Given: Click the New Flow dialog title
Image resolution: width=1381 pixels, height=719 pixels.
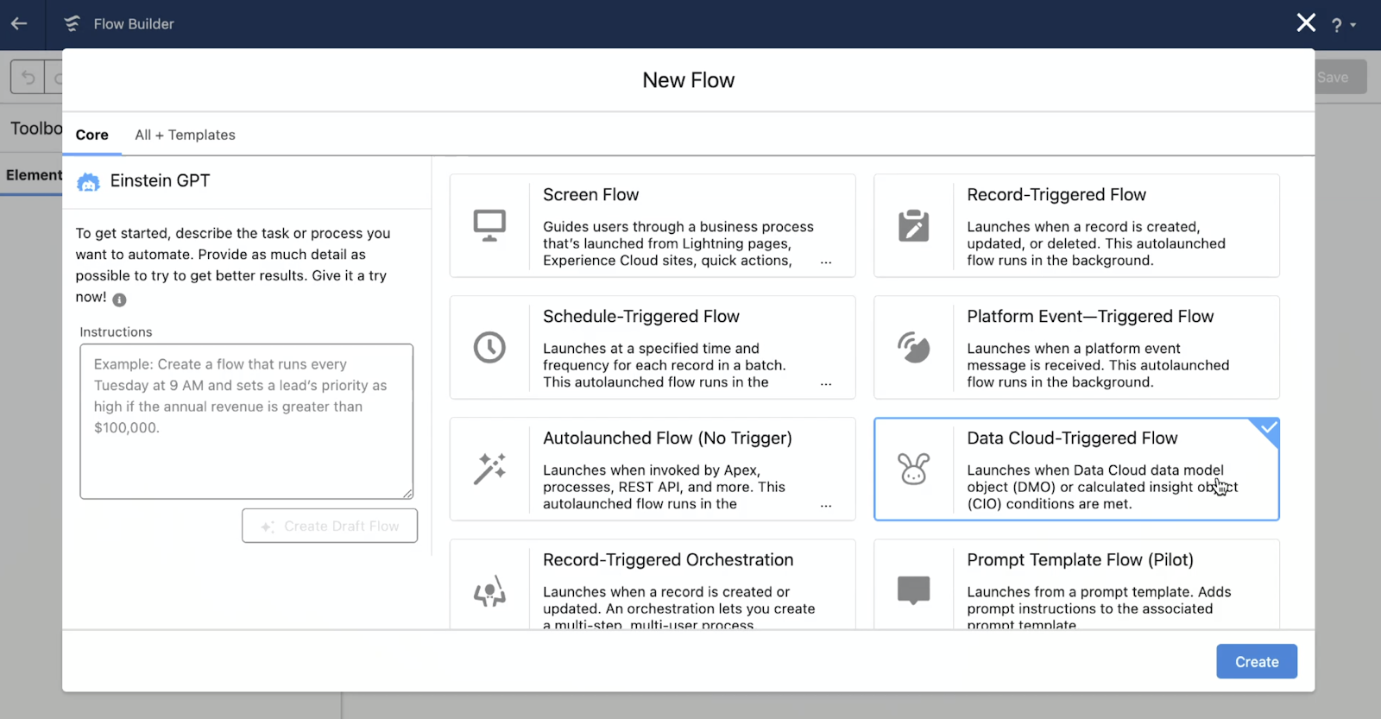Looking at the screenshot, I should pos(689,80).
